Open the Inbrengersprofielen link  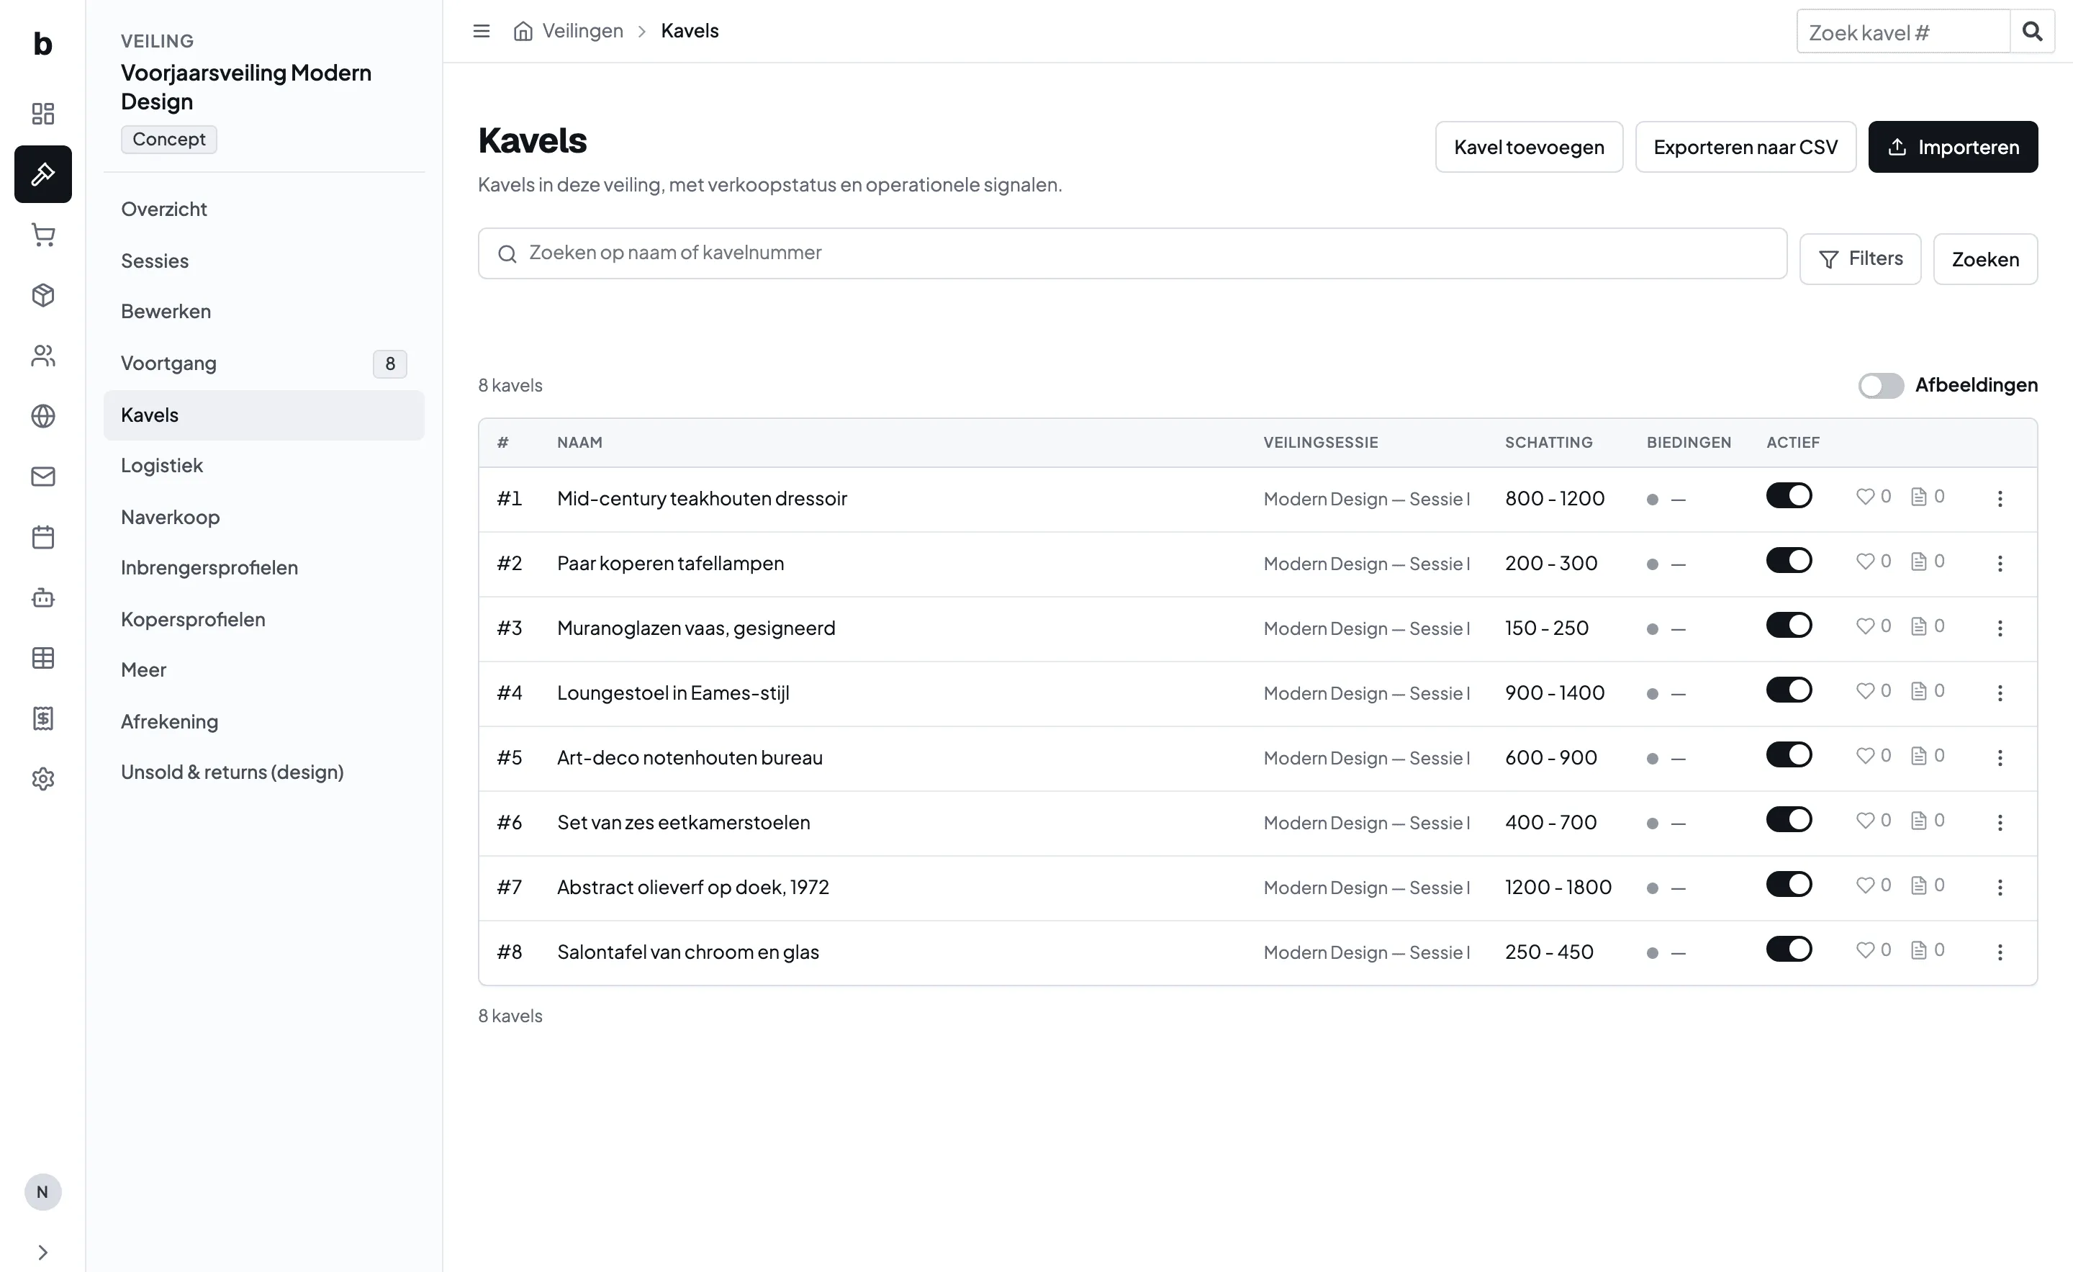264,568
